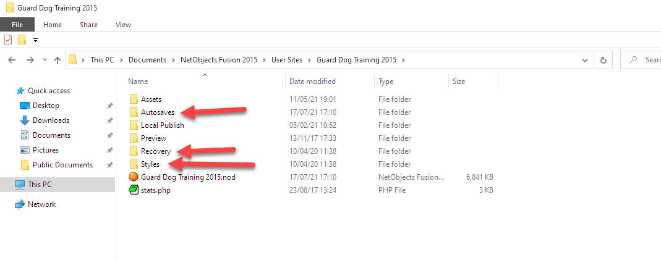Click This PC in the address bar
661x260 pixels.
point(102,60)
